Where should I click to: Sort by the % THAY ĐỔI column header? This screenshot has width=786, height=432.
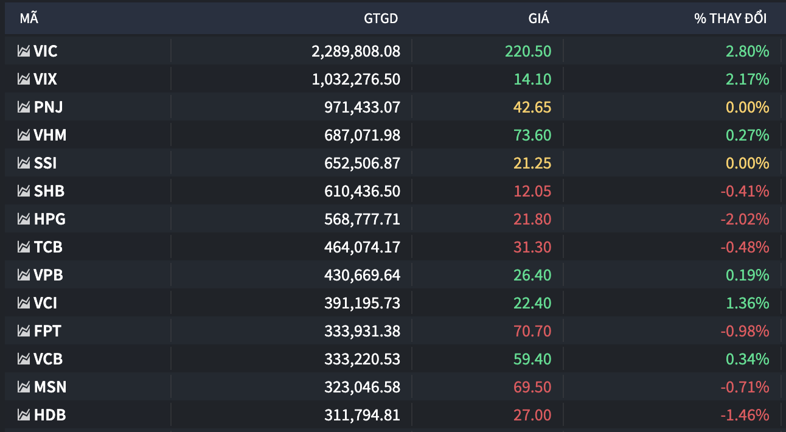[x=731, y=18]
